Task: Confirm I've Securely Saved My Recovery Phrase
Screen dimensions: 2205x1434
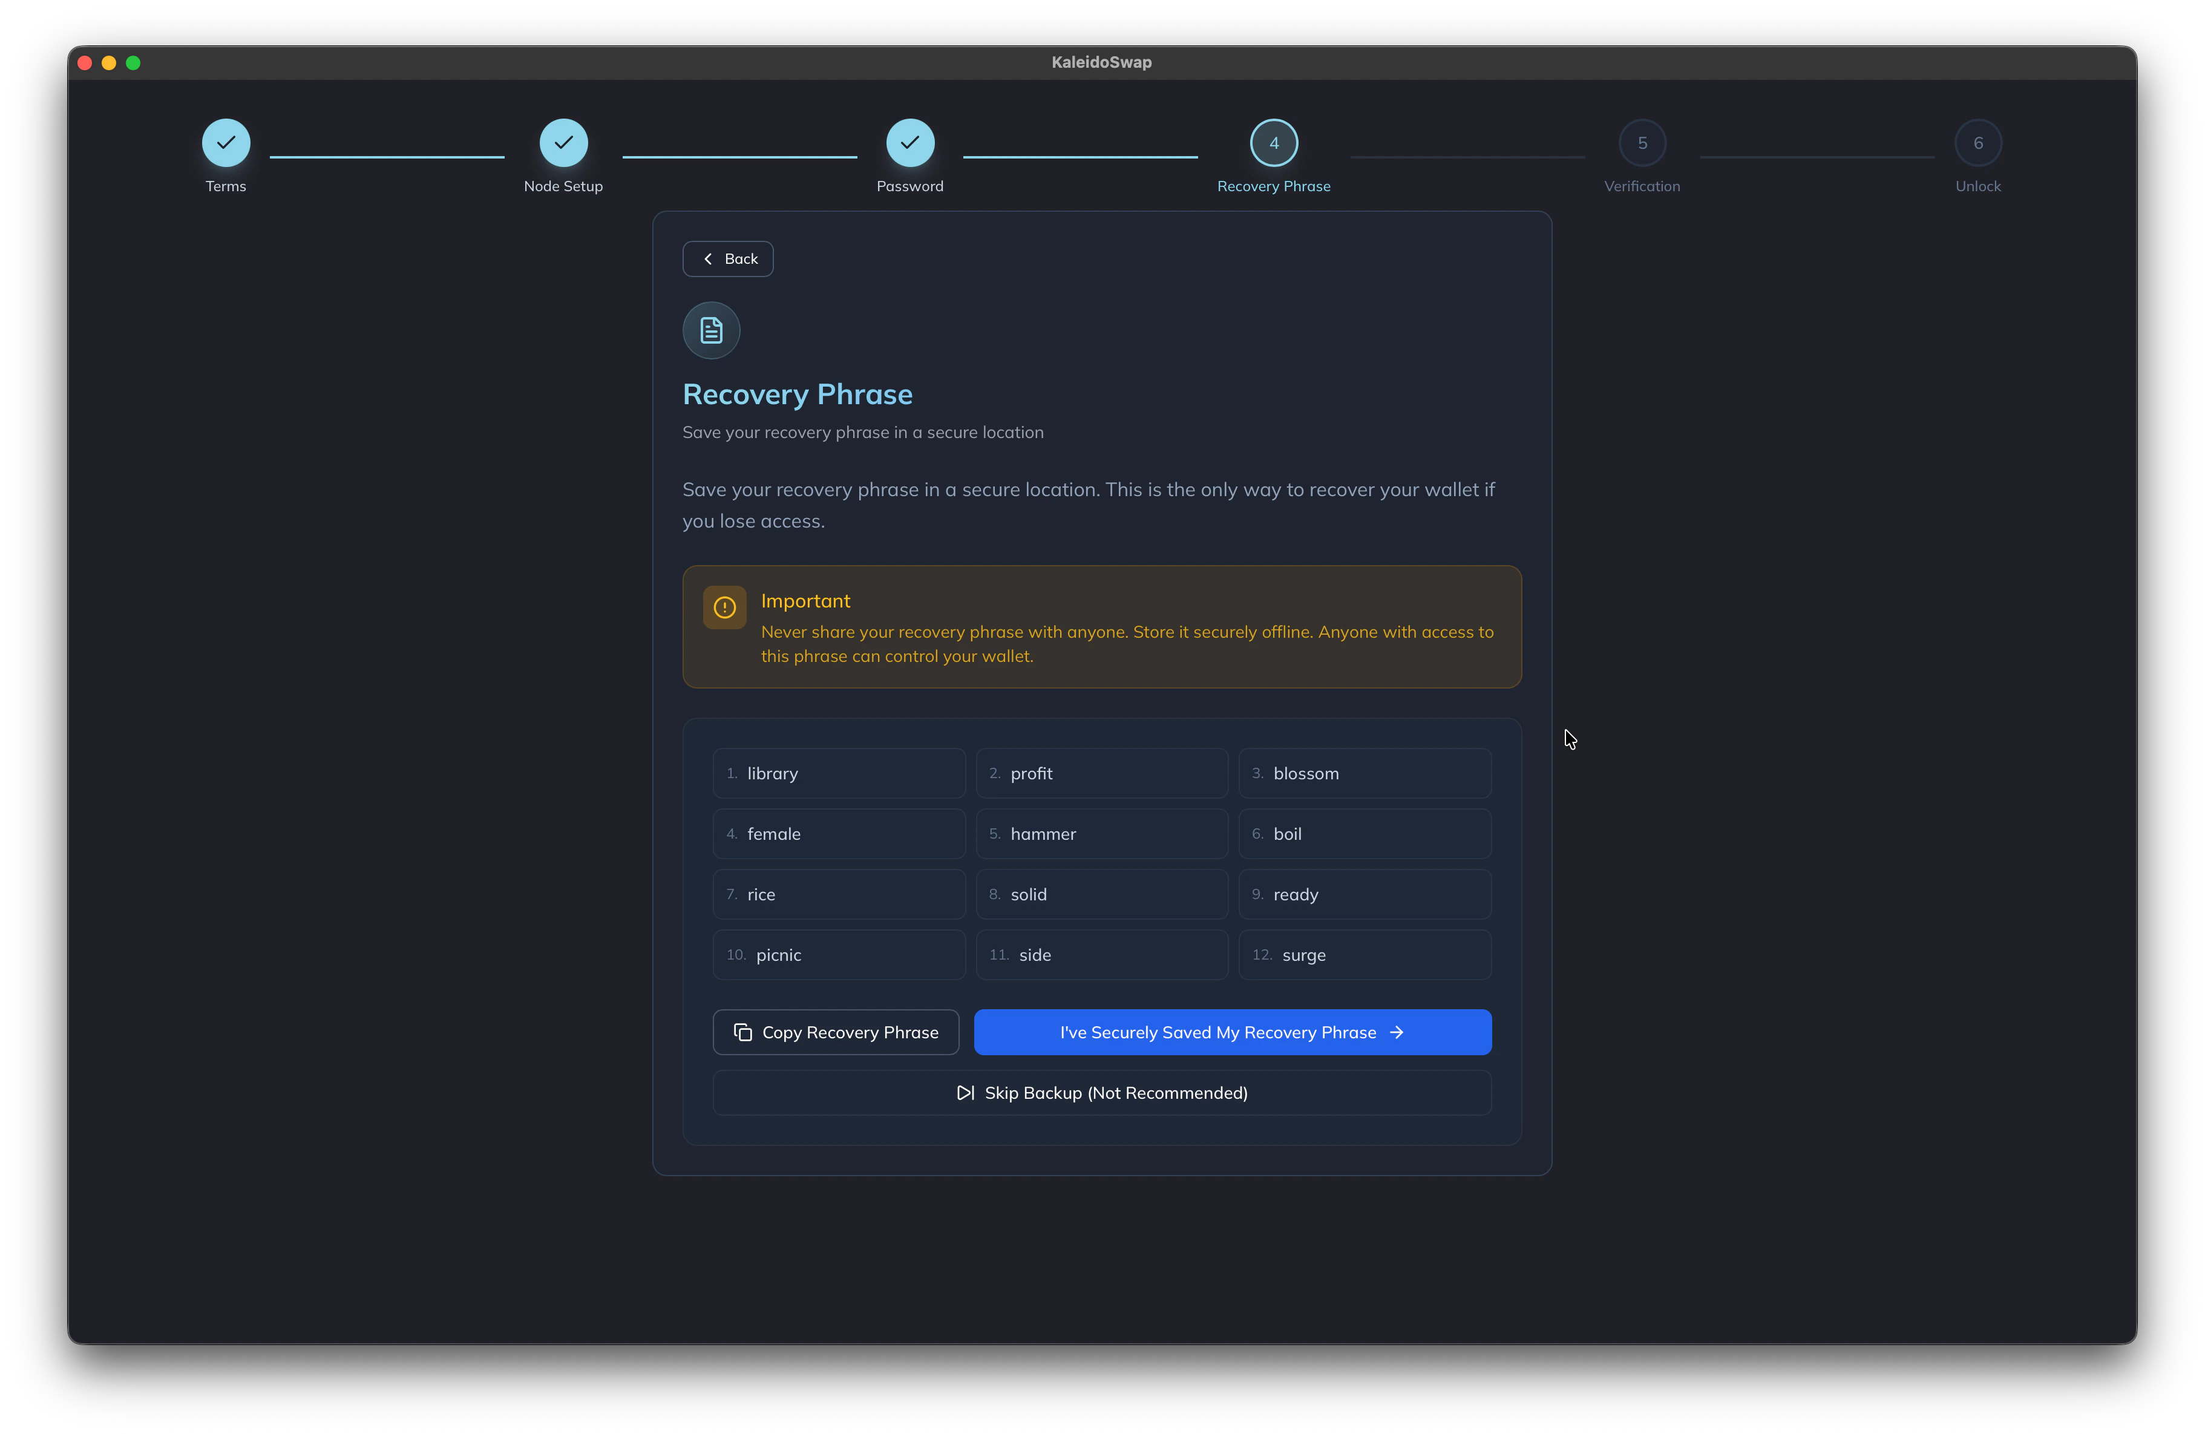Action: coord(1231,1032)
